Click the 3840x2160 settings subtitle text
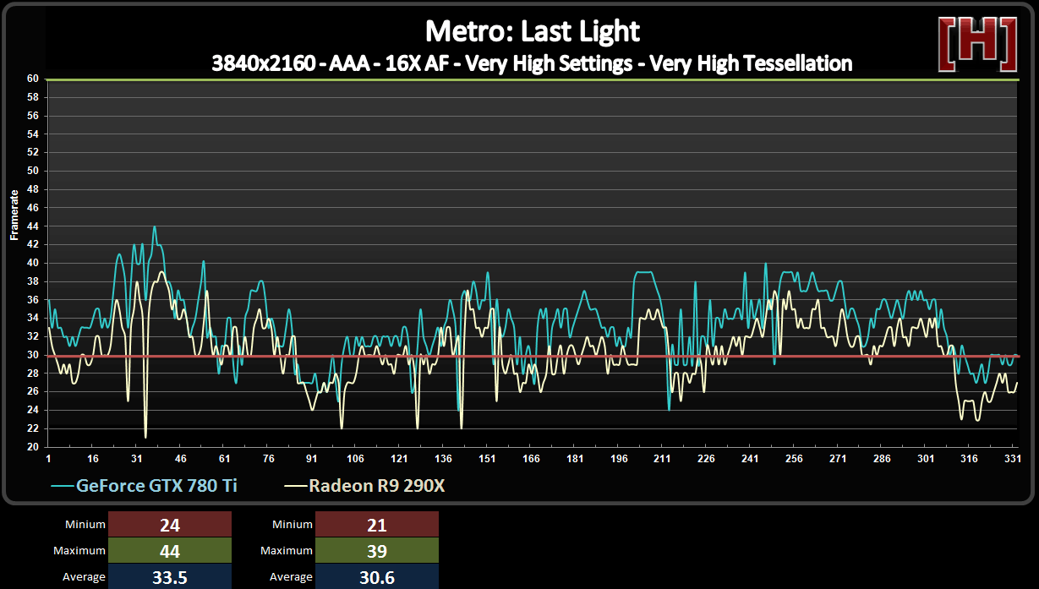The height and width of the screenshot is (589, 1039). (532, 63)
